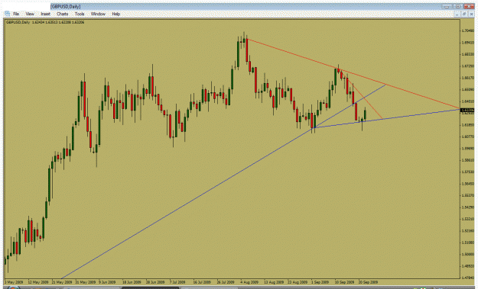Click the 20 Sep 2009 date label

[x=369, y=282]
